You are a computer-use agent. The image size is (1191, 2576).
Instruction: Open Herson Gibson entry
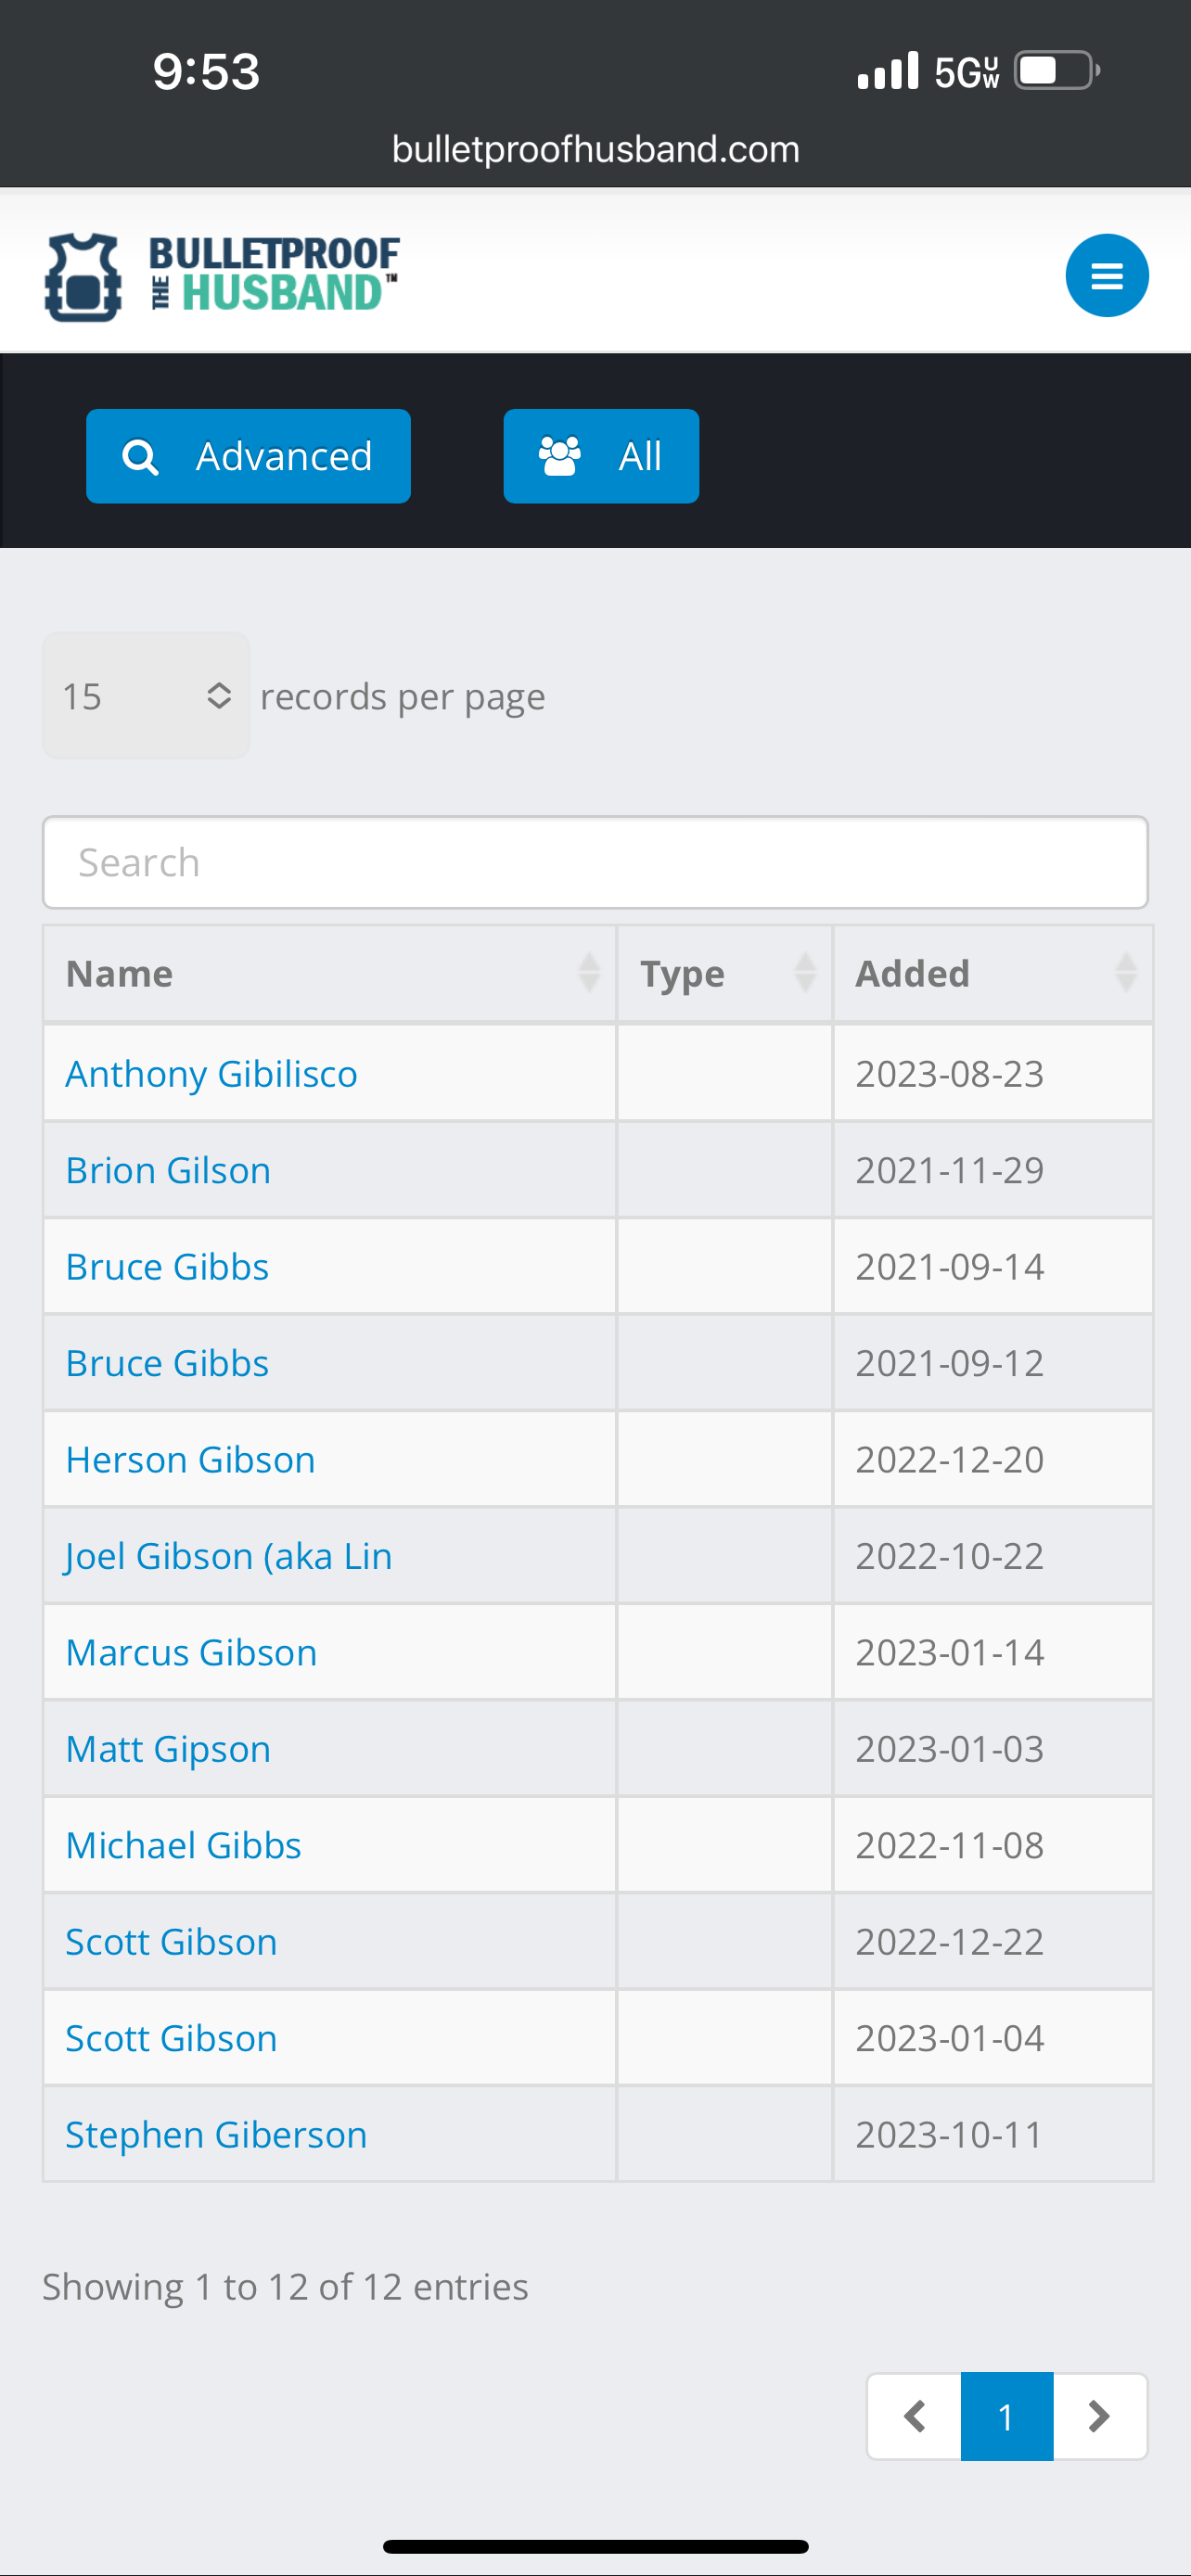pyautogui.click(x=190, y=1460)
